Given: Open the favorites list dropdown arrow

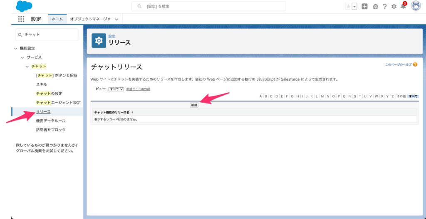Looking at the screenshot, I should point(354,7).
